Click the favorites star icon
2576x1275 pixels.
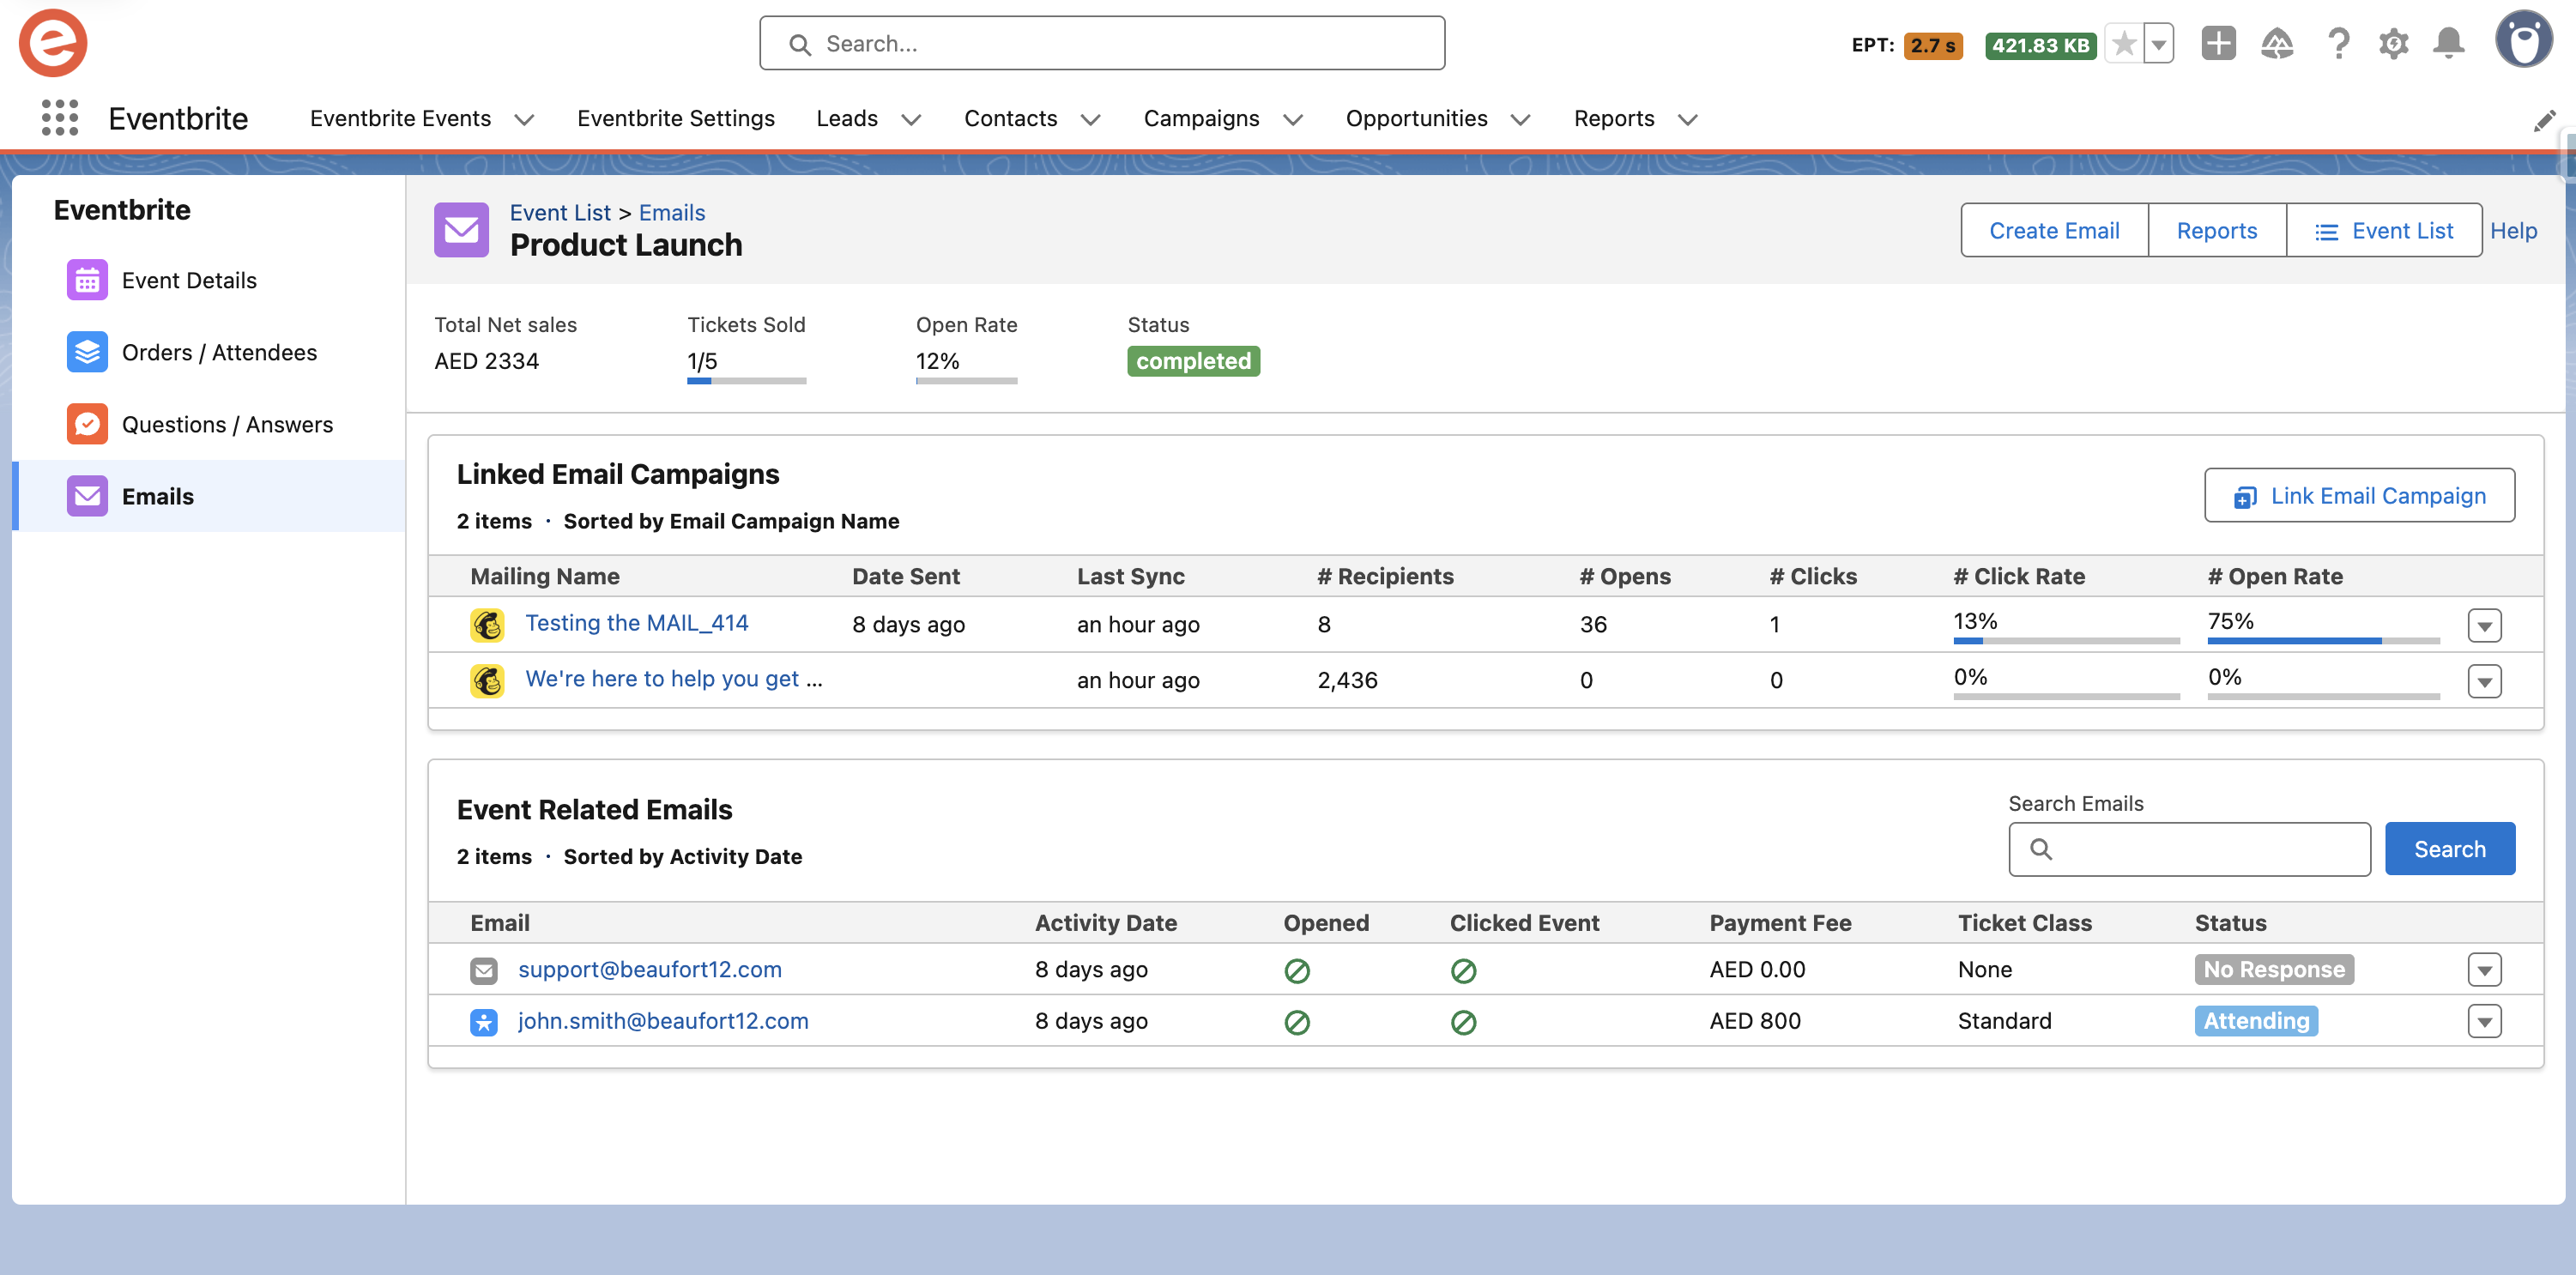pyautogui.click(x=2124, y=44)
